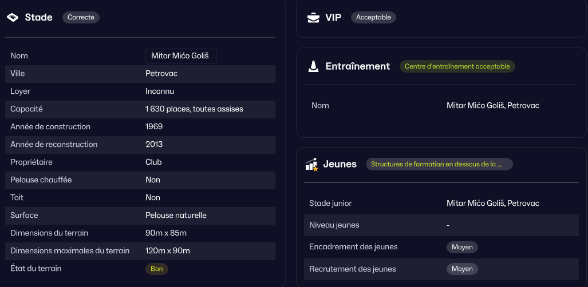Click the Stade stadium icon
Screen dimensions: 588x287
13,18
